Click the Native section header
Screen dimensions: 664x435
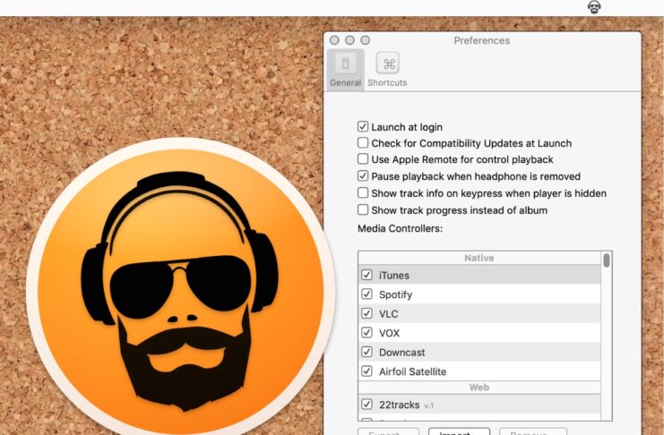479,258
